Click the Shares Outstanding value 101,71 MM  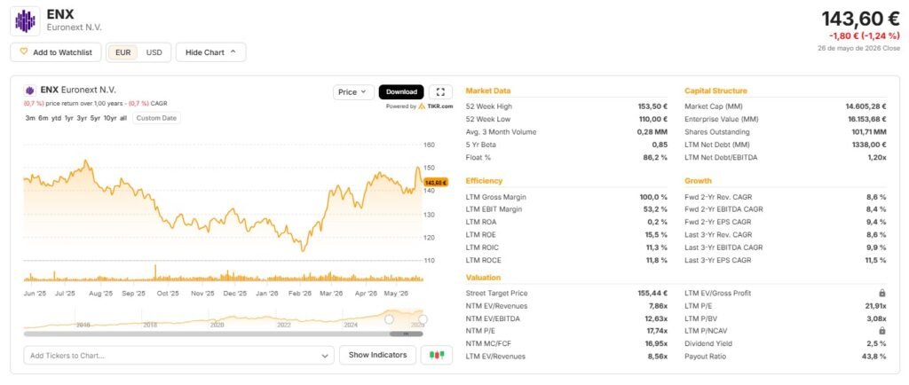871,132
